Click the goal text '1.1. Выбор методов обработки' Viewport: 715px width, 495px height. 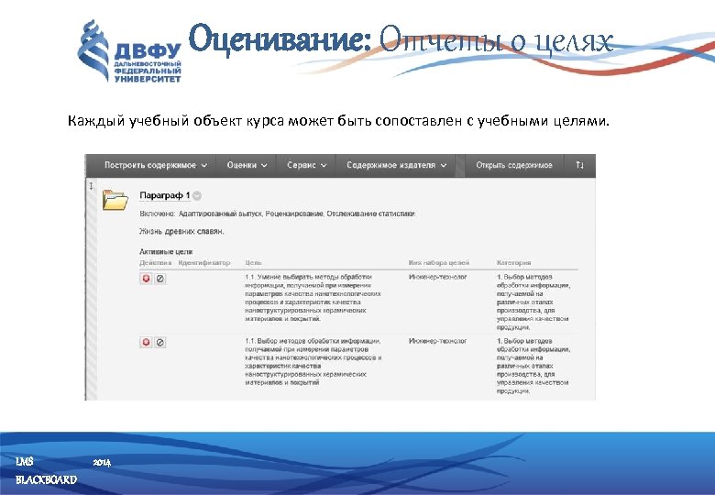click(x=313, y=361)
